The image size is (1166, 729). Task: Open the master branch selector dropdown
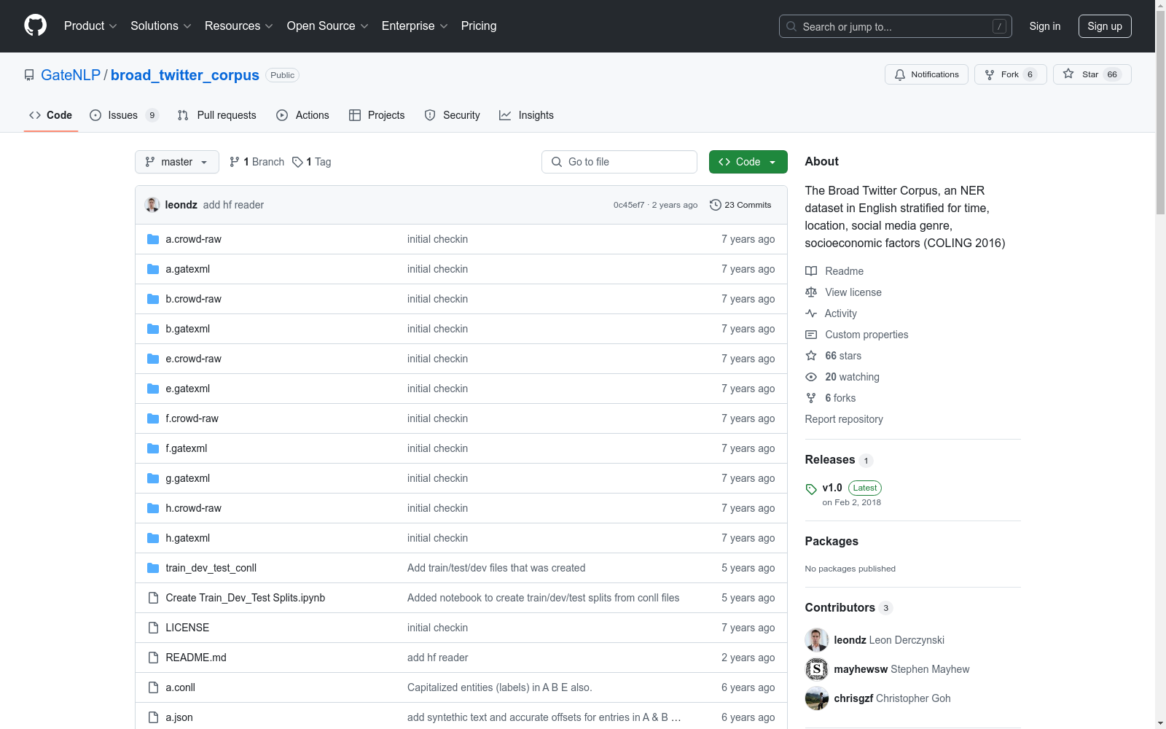click(177, 162)
